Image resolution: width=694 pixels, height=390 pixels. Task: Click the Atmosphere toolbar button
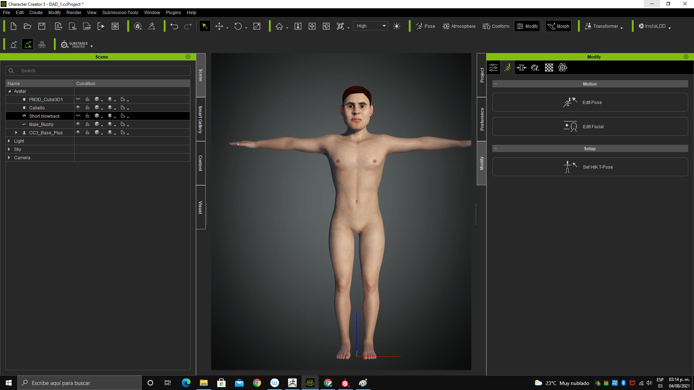point(459,26)
